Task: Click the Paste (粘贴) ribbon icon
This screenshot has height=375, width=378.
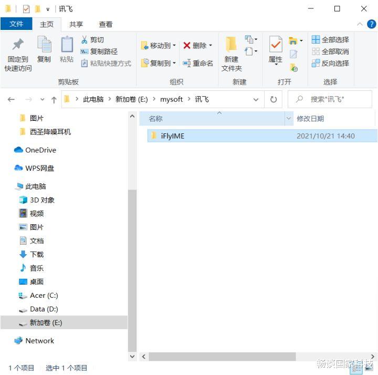Action: [x=67, y=49]
